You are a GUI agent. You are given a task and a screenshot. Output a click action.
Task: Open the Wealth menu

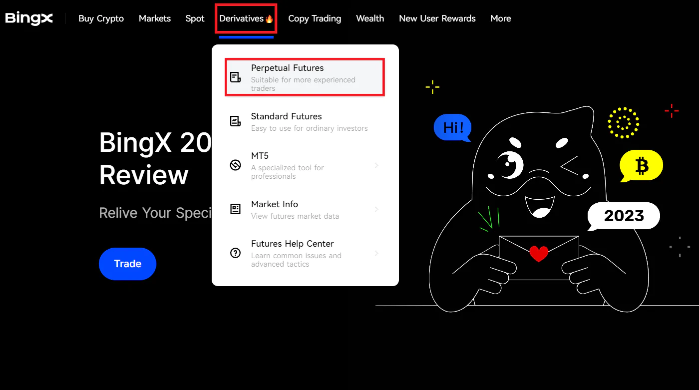370,18
